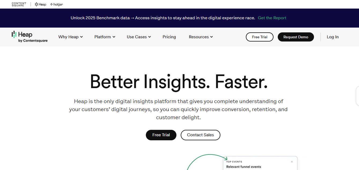
Task: Click the Better Insights. Faster. headline
Action: [x=179, y=81]
